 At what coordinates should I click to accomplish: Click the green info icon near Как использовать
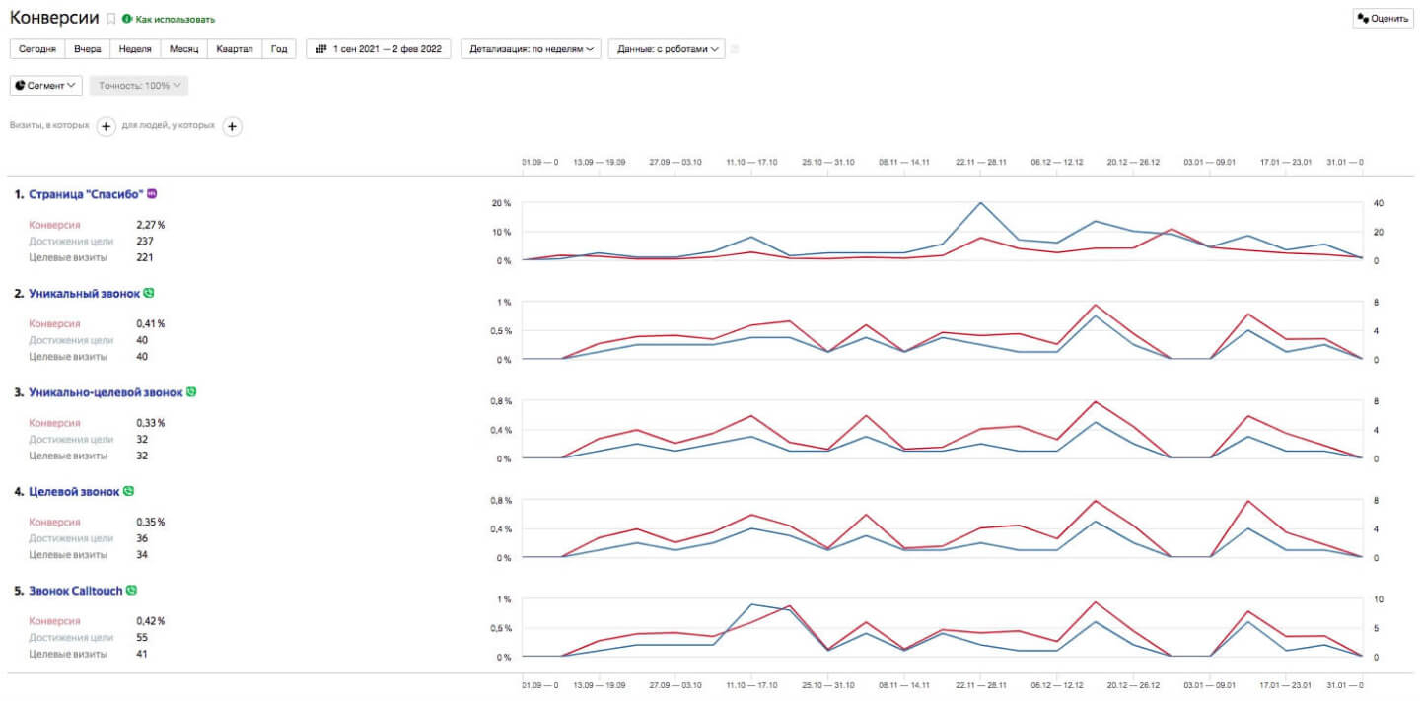pyautogui.click(x=127, y=19)
